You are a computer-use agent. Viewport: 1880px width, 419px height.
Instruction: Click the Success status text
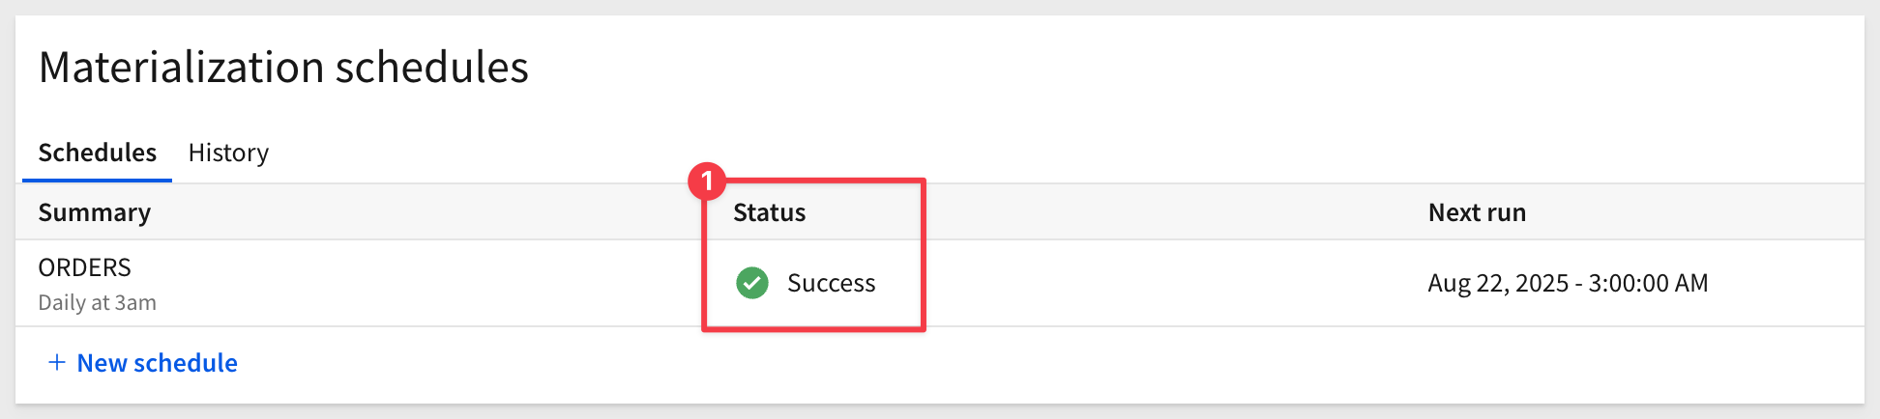(x=831, y=283)
